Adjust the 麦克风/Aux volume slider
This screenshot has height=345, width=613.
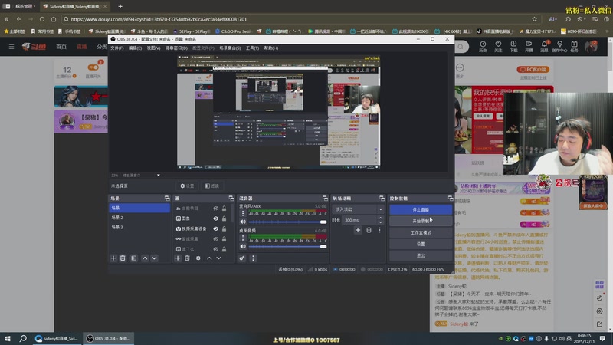point(288,222)
